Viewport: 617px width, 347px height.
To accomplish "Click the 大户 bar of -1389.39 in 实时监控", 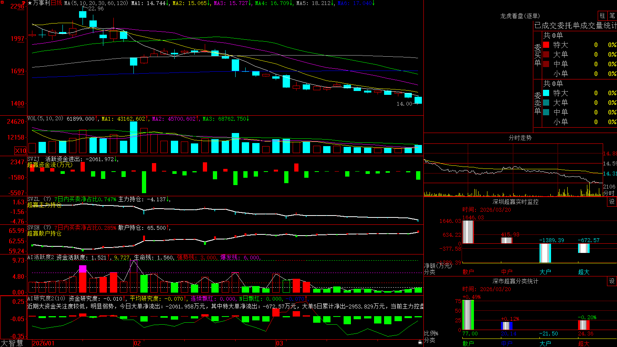I will tap(545, 253).
